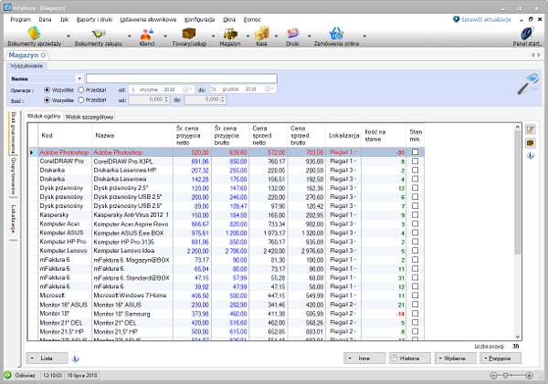Viewport: 548px width, 384px height.
Task: Select Wszystkie radio button for Ilość
Action: tap(48, 100)
